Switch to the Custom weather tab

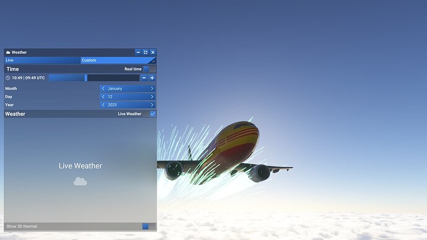click(118, 60)
